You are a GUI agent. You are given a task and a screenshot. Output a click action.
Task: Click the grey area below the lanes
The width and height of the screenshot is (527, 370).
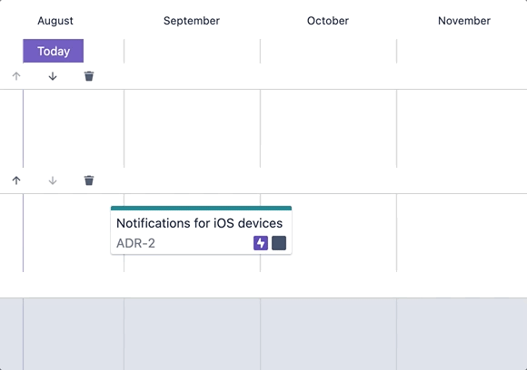[x=263, y=334]
